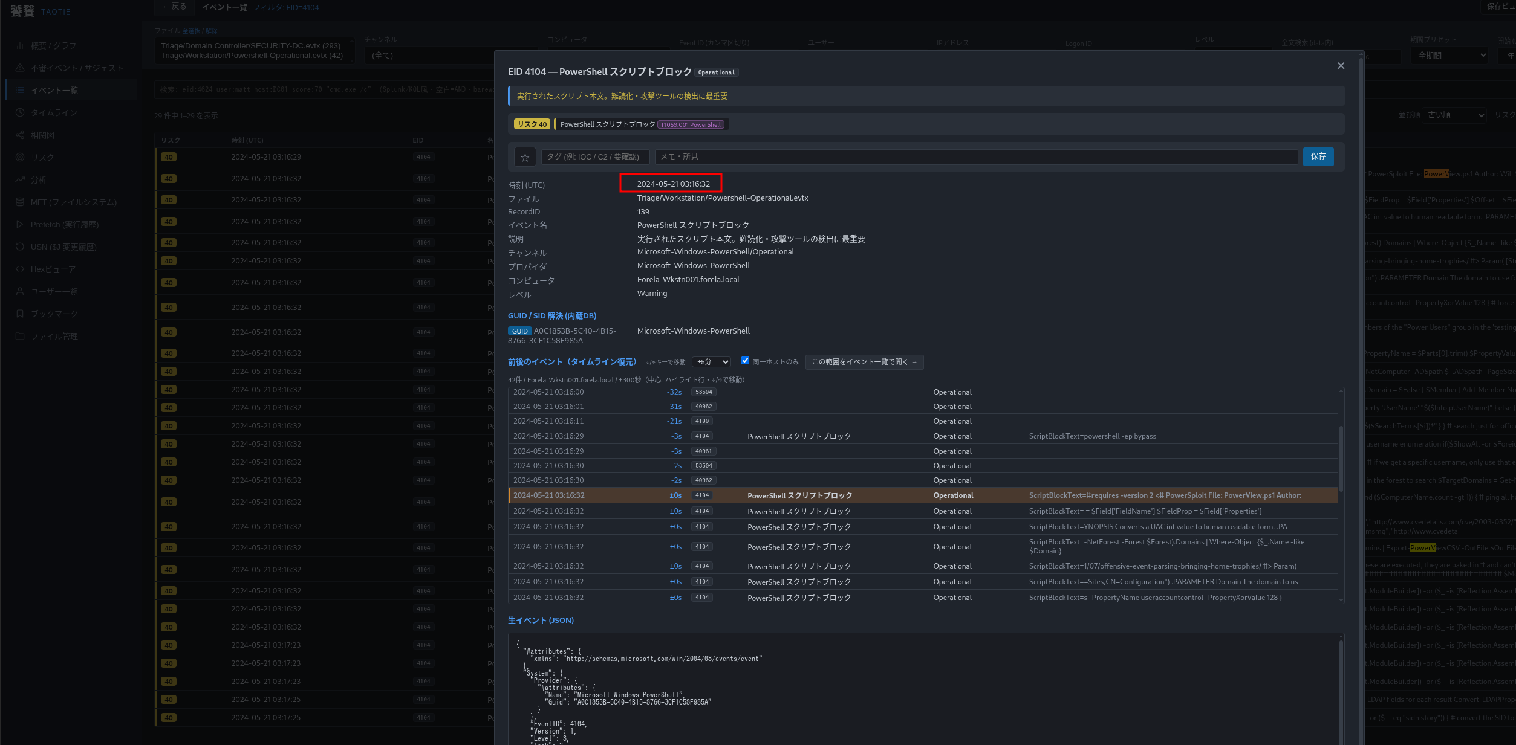The image size is (1516, 745).
Task: Star this event with the bookmark icon
Action: [x=525, y=157]
